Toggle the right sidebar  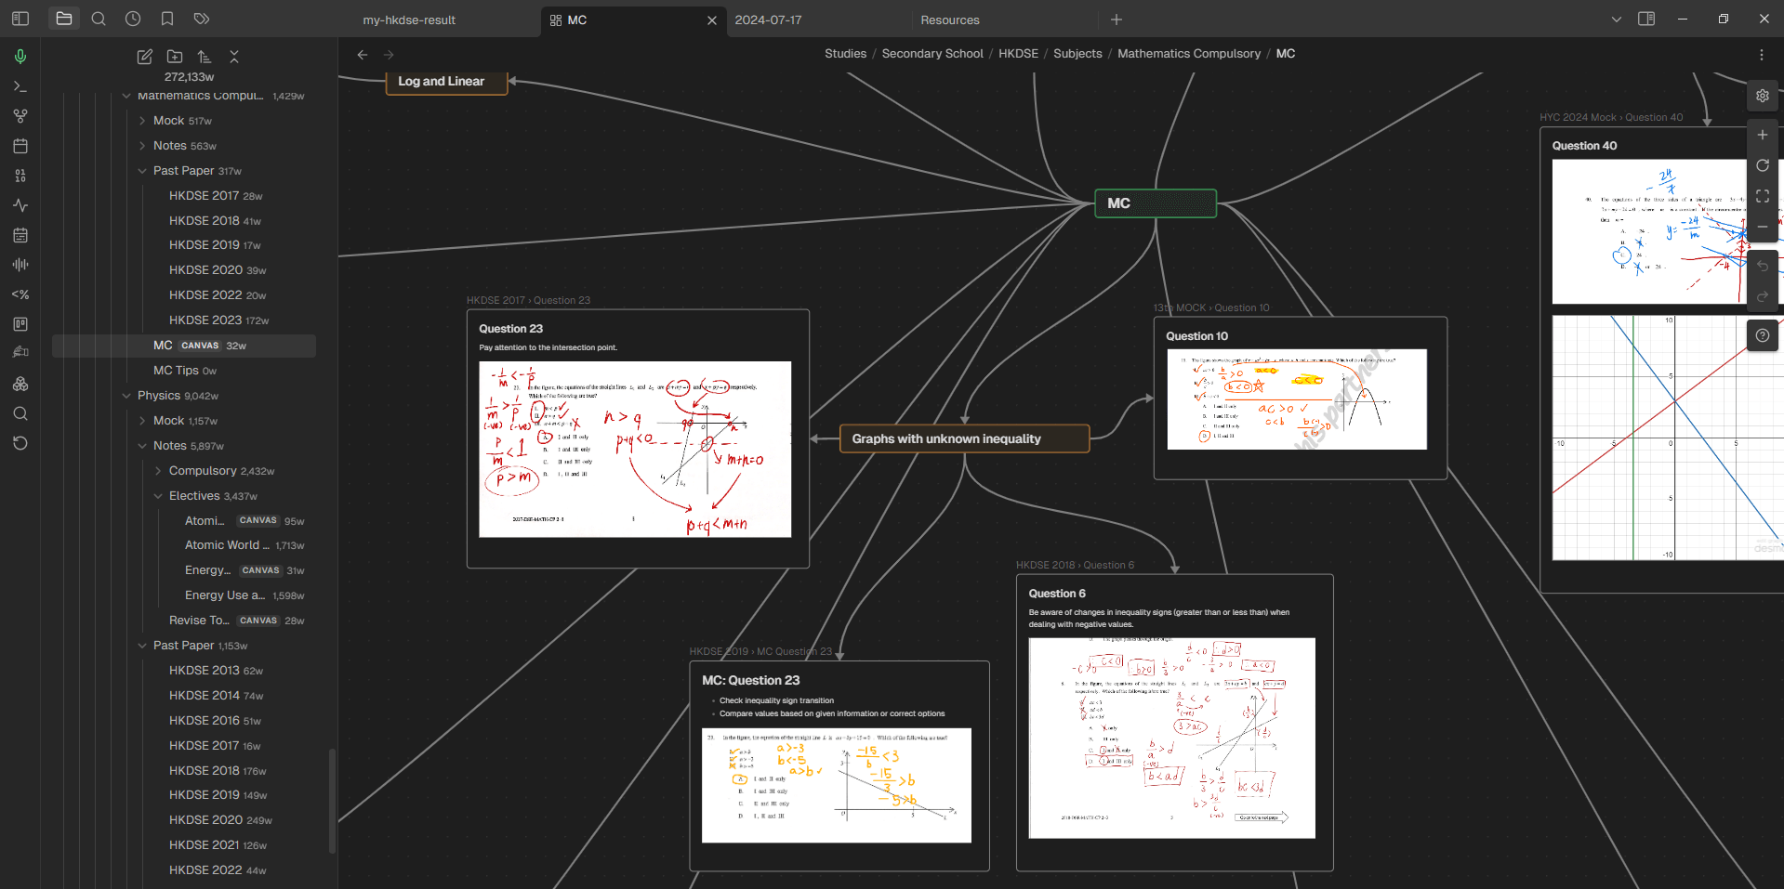[1646, 19]
